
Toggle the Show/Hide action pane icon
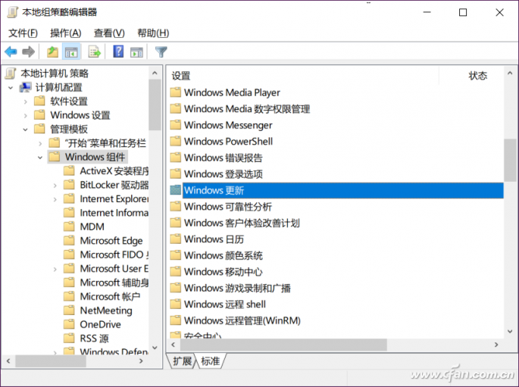point(136,52)
